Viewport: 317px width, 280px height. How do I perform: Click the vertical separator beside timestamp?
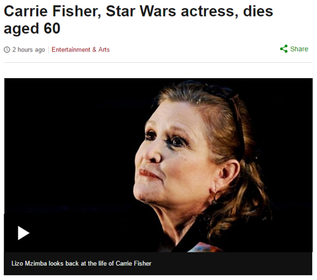(48, 50)
